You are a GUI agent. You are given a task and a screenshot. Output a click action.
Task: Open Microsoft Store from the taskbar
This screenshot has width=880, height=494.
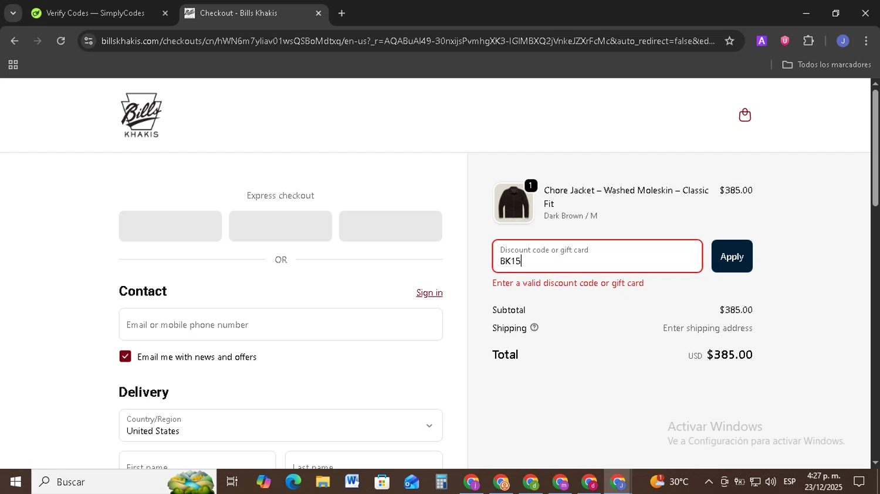(x=382, y=482)
